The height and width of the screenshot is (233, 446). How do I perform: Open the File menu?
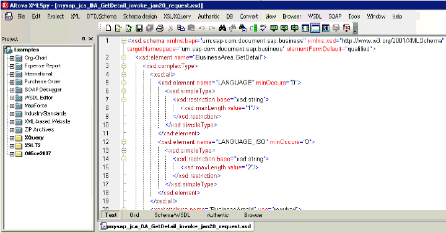(21, 17)
